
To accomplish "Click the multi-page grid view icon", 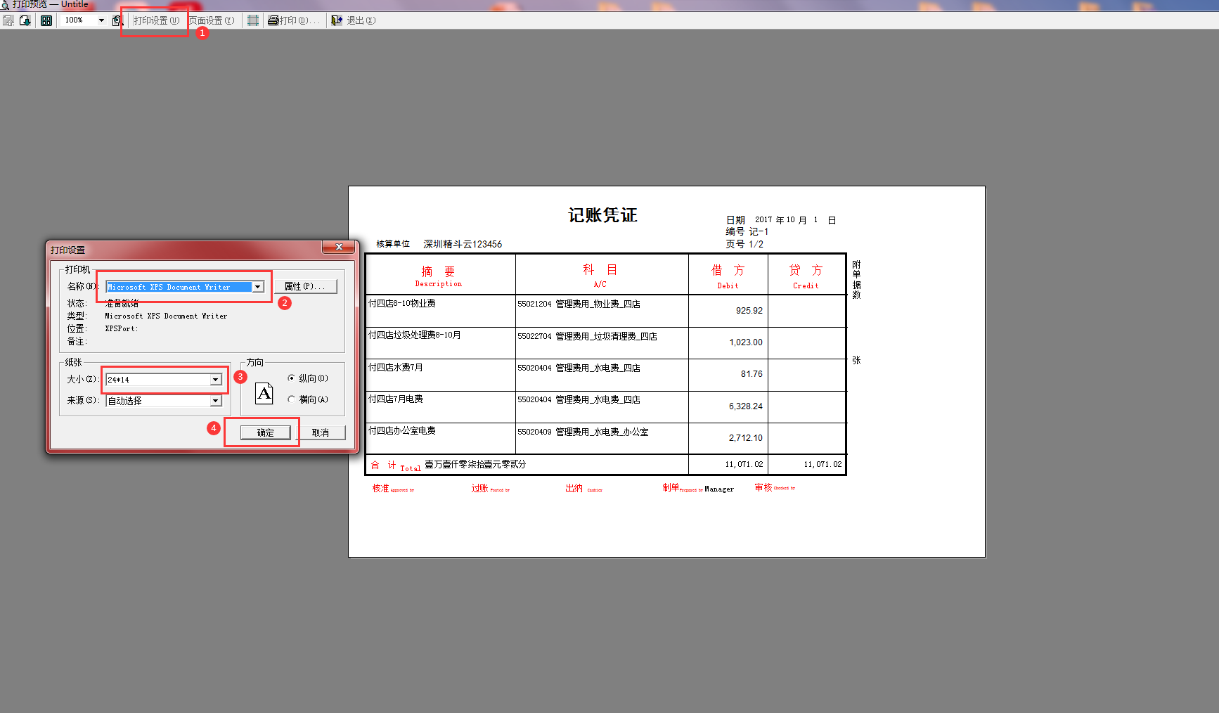I will pyautogui.click(x=46, y=20).
